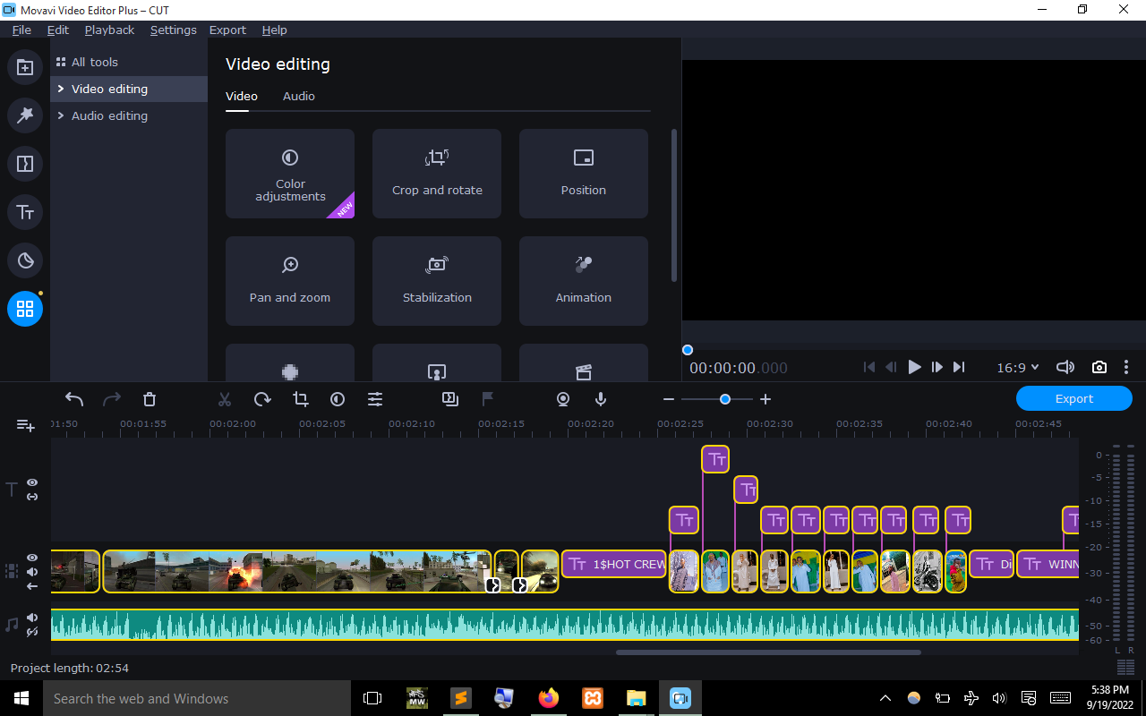This screenshot has height=716, width=1146.
Task: Click the delete (trash) icon in timeline toolbar
Action: click(150, 399)
